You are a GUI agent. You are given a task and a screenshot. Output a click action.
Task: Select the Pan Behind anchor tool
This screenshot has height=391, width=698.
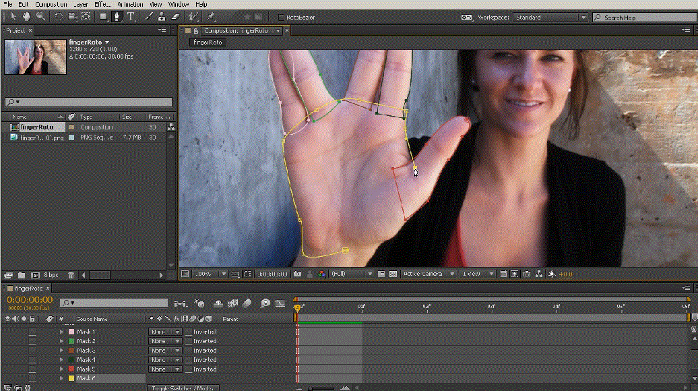(86, 17)
